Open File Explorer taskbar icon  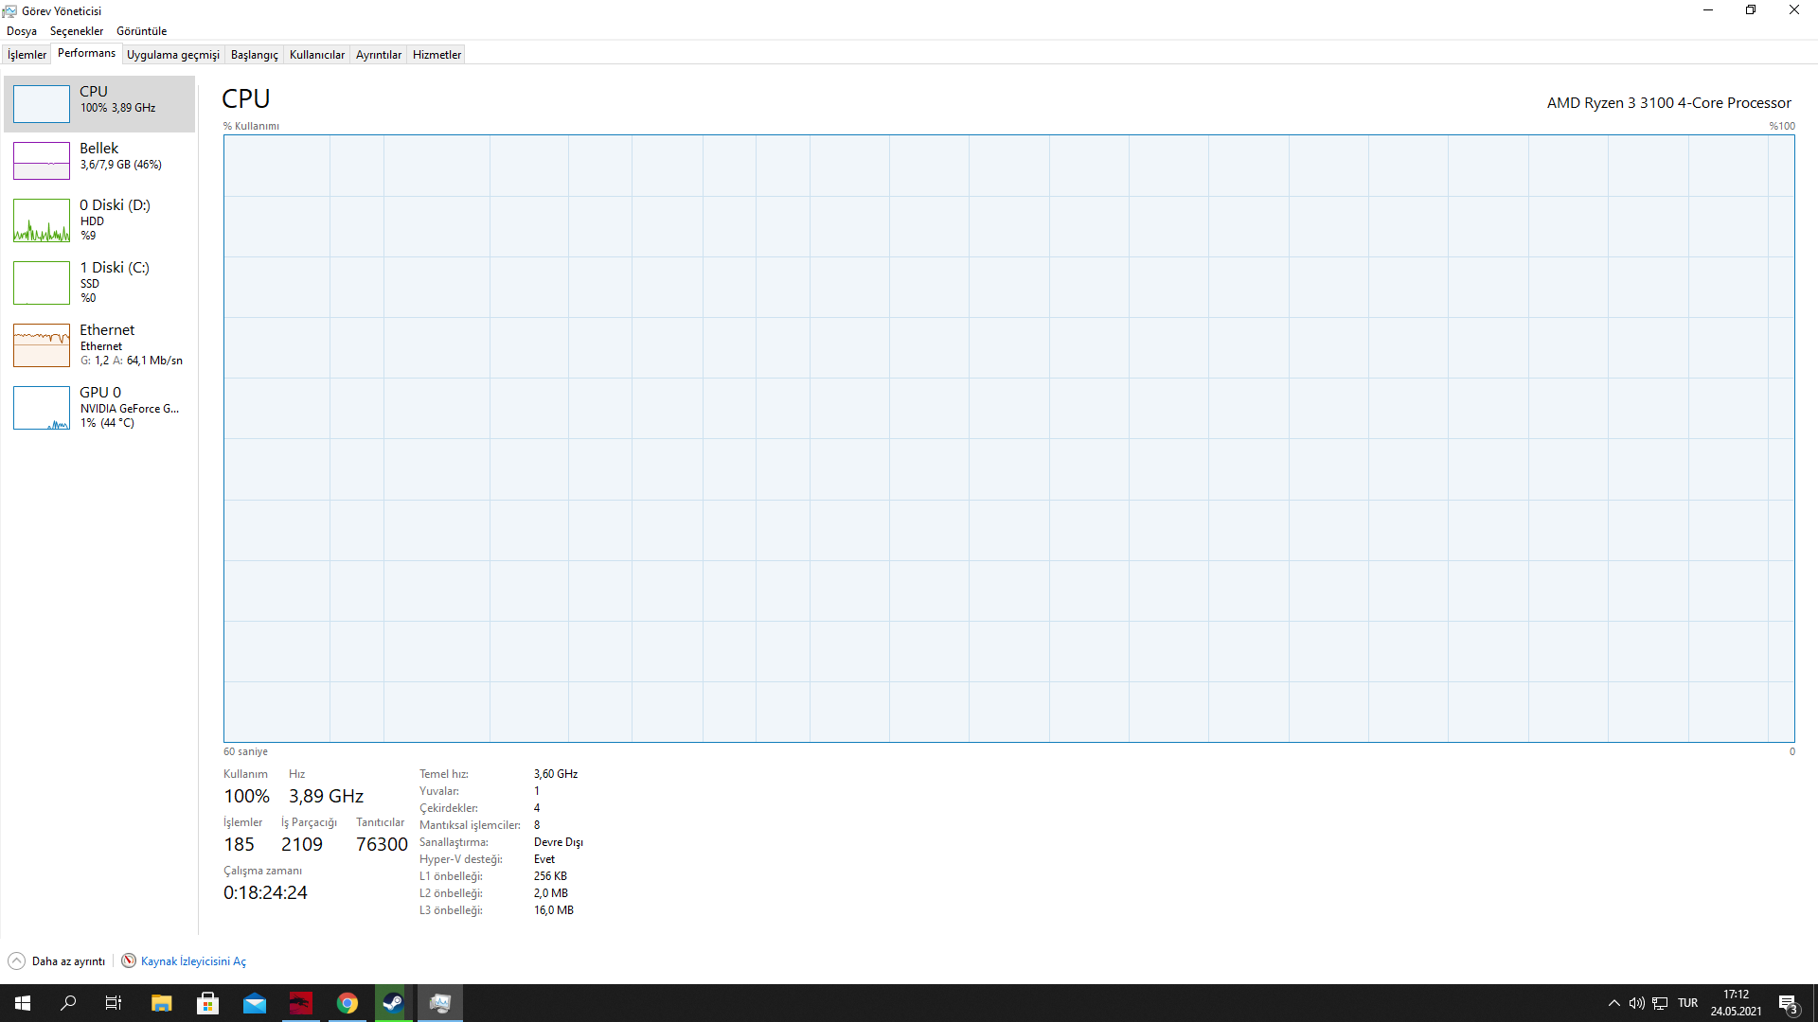pyautogui.click(x=162, y=1003)
